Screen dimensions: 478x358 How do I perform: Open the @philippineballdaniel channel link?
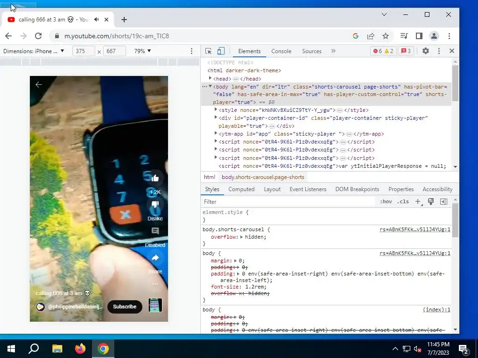[75, 307]
